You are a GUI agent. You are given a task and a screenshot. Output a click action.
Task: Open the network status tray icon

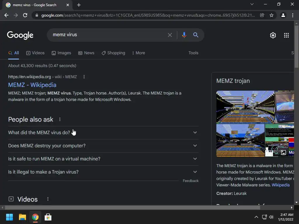coord(264,217)
